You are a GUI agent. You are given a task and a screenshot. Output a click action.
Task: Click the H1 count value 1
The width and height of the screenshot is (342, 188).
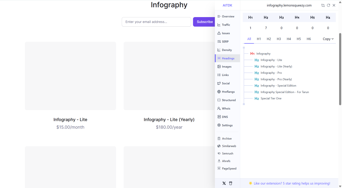pos(250,28)
